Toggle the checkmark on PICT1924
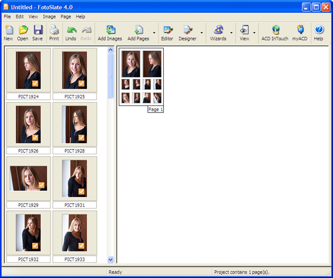This screenshot has height=278, width=333. (x=36, y=83)
